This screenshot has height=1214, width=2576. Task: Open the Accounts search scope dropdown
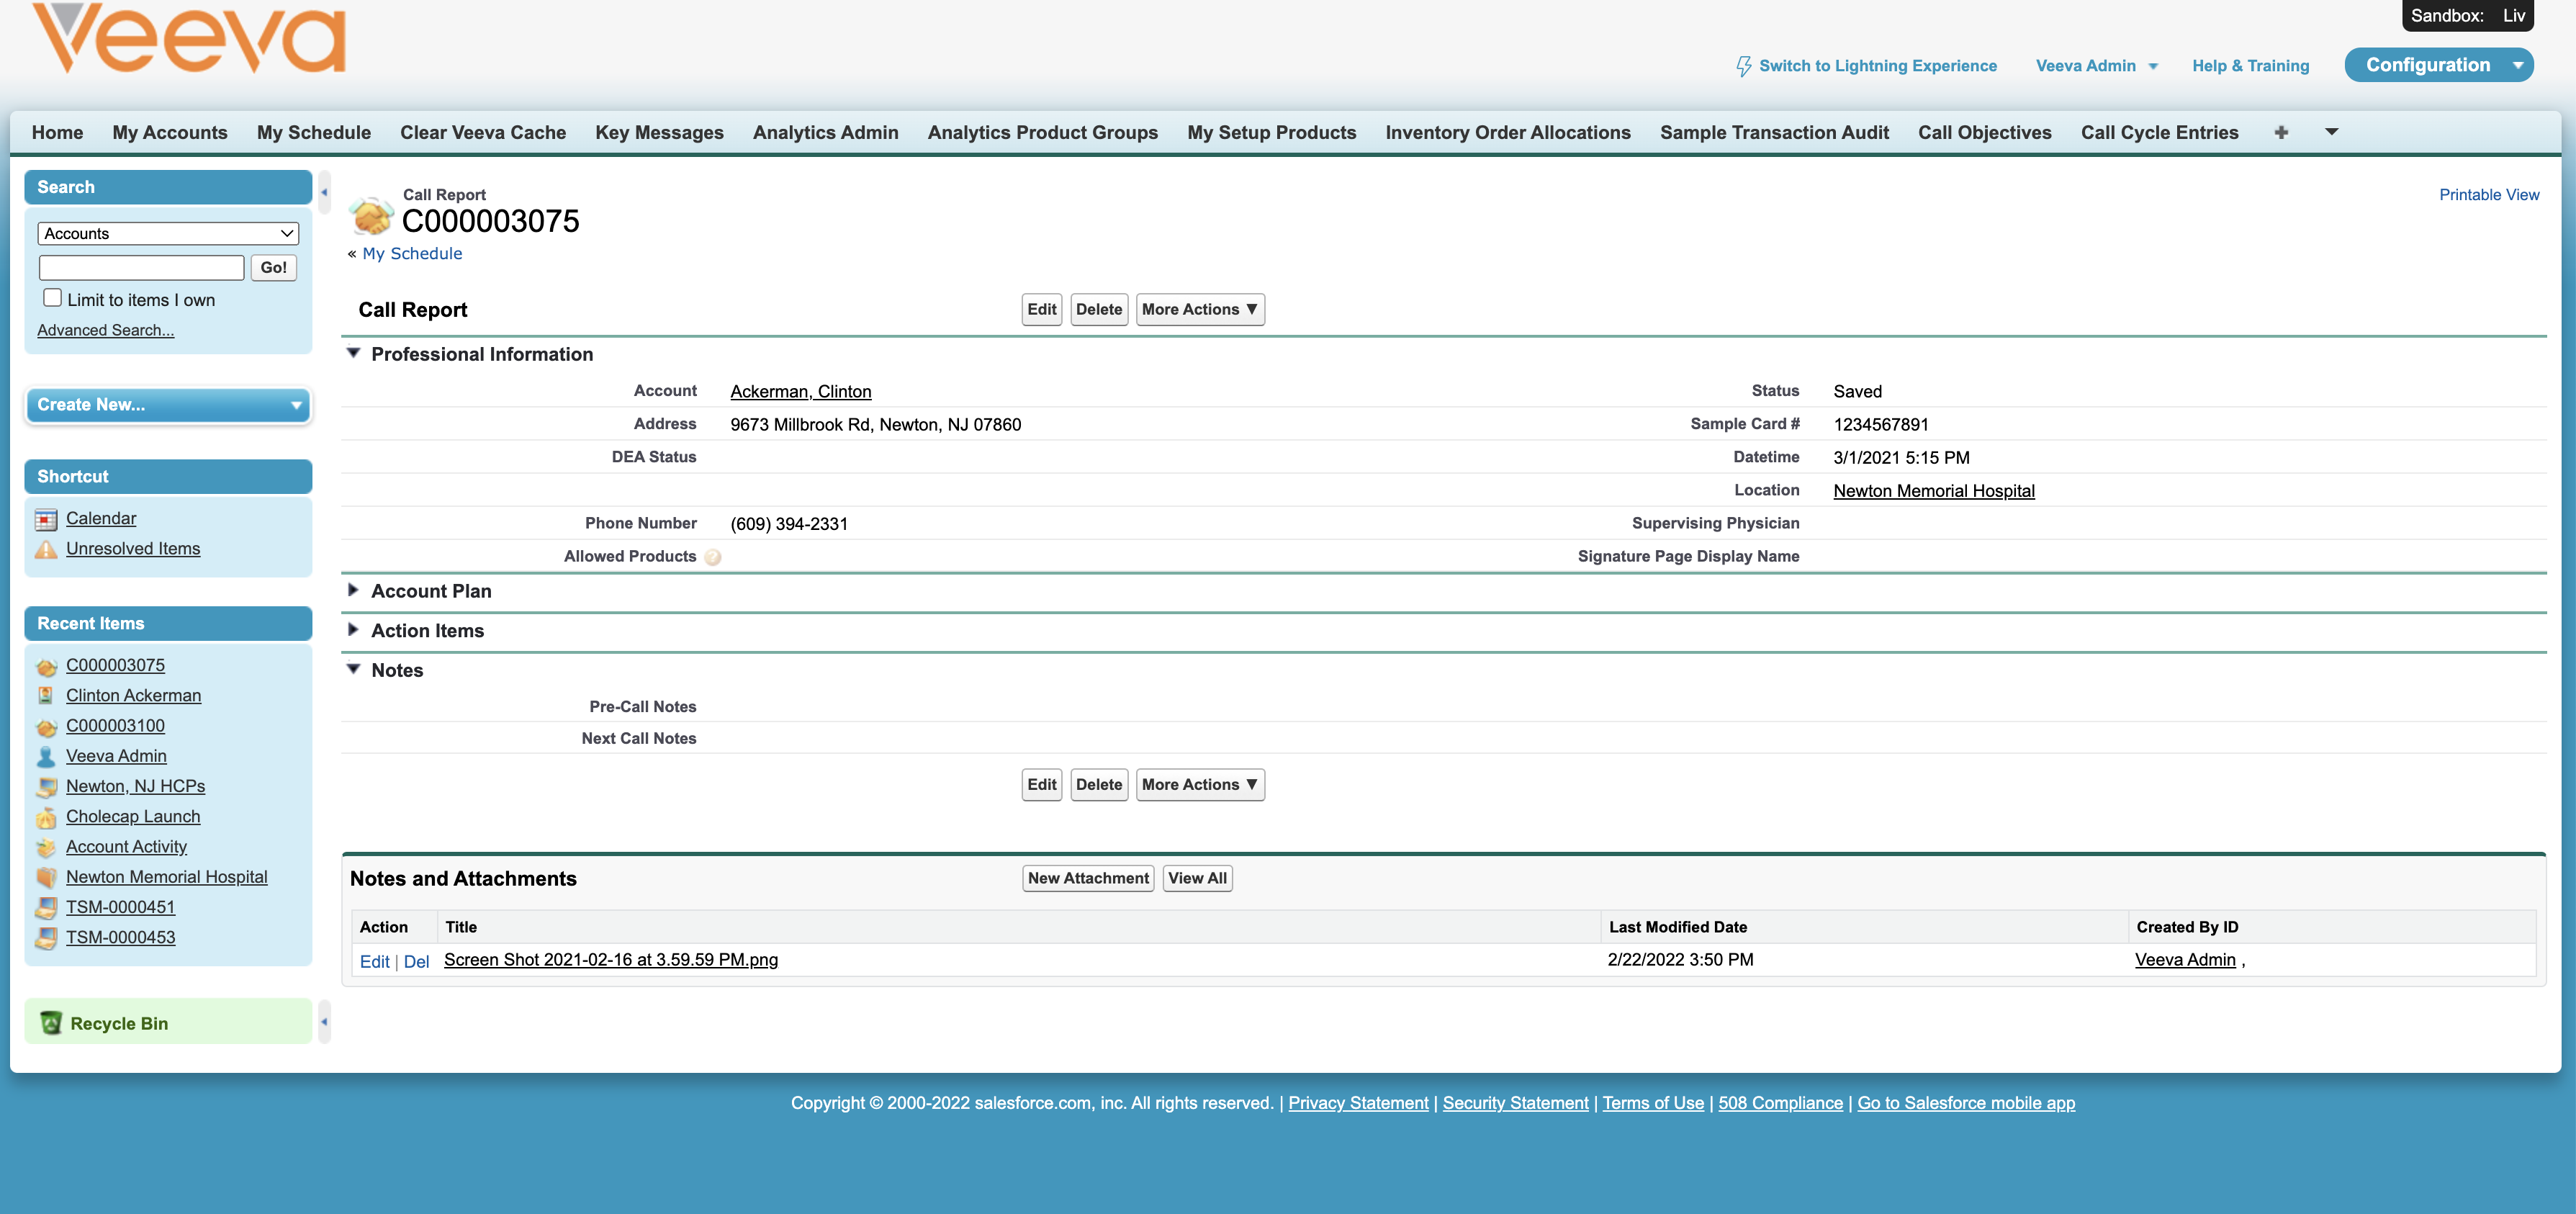(168, 234)
